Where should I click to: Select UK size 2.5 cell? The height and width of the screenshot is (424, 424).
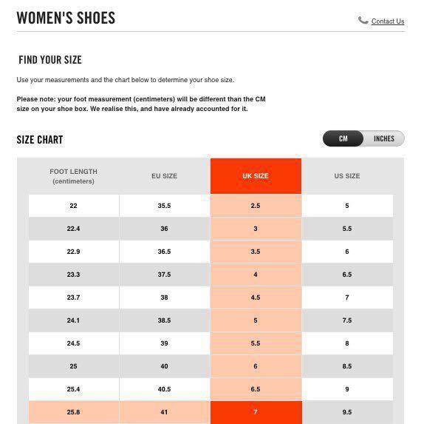coord(256,206)
